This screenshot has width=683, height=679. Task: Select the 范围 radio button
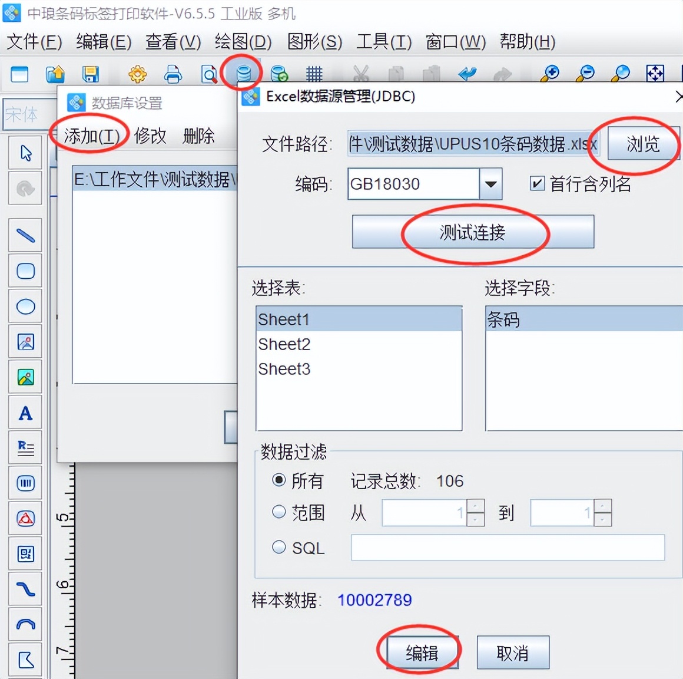[278, 512]
